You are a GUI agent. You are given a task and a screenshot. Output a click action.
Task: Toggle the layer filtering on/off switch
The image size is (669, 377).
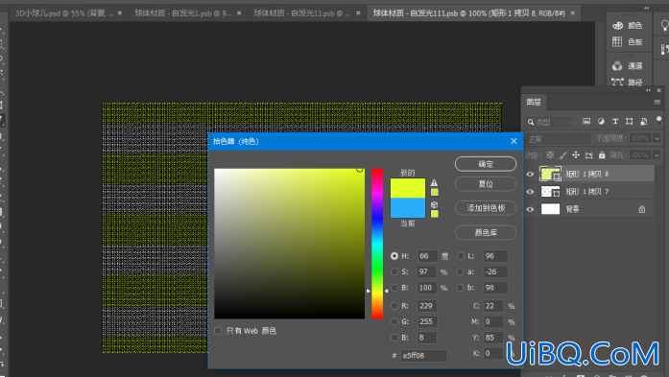coord(658,121)
